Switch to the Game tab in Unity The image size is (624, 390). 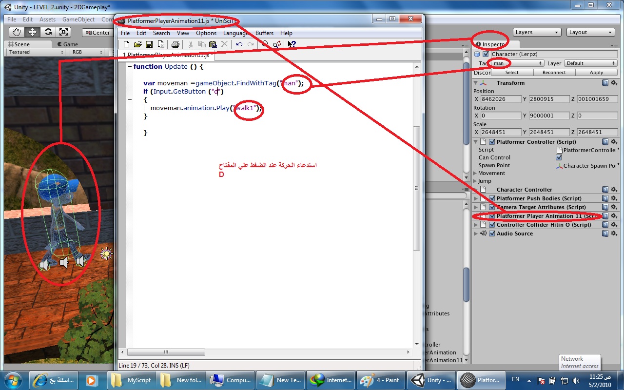pos(67,44)
